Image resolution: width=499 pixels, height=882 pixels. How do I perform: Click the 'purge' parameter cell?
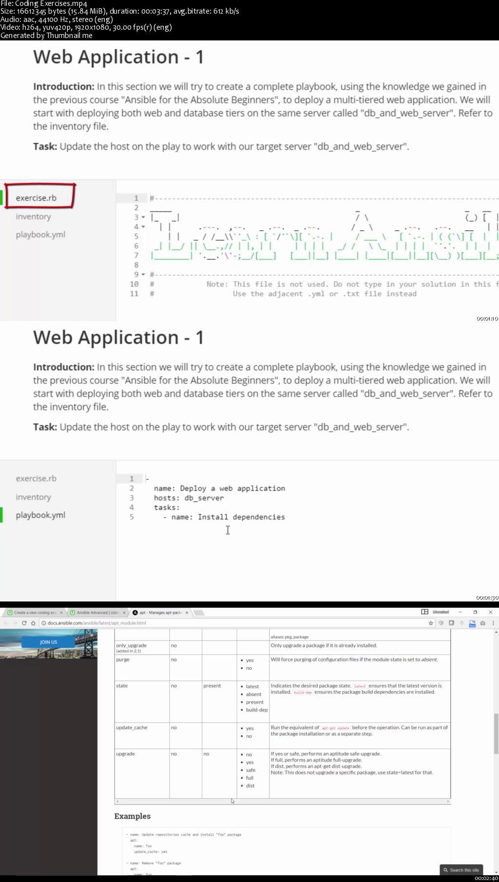coord(142,668)
